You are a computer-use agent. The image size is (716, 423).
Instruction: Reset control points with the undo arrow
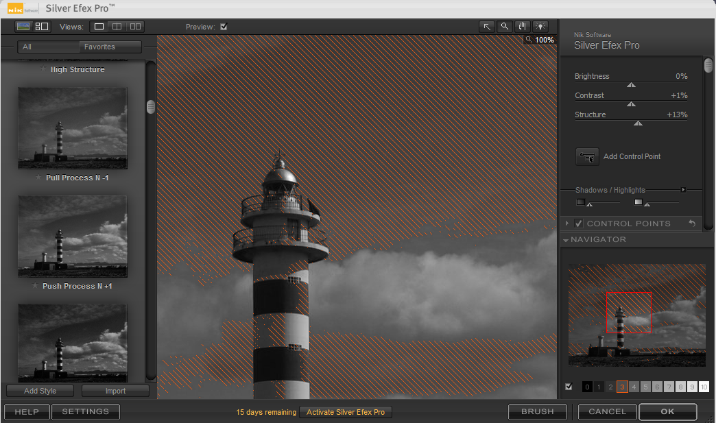692,223
